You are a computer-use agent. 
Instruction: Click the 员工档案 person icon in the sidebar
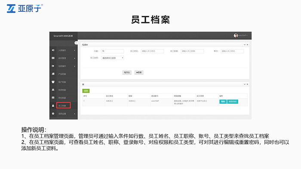(53, 106)
